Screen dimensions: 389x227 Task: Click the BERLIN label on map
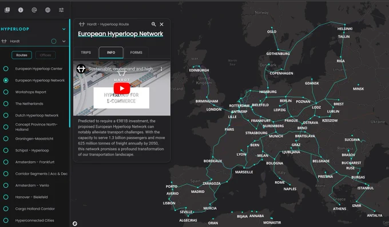coord(285,101)
